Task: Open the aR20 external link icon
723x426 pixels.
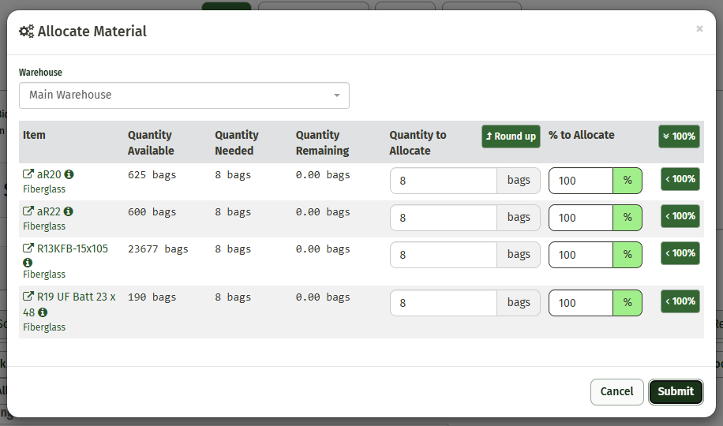Action: (x=28, y=174)
